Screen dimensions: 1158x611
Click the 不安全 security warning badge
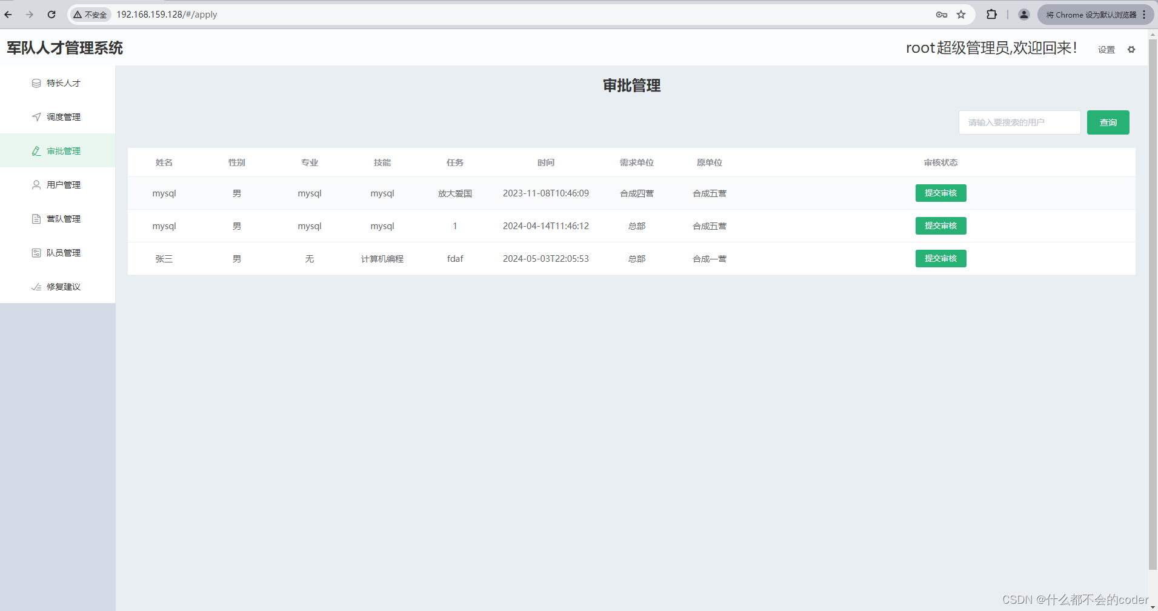90,15
